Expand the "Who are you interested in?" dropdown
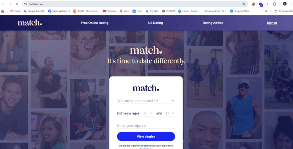The width and height of the screenshot is (293, 149). click(146, 101)
